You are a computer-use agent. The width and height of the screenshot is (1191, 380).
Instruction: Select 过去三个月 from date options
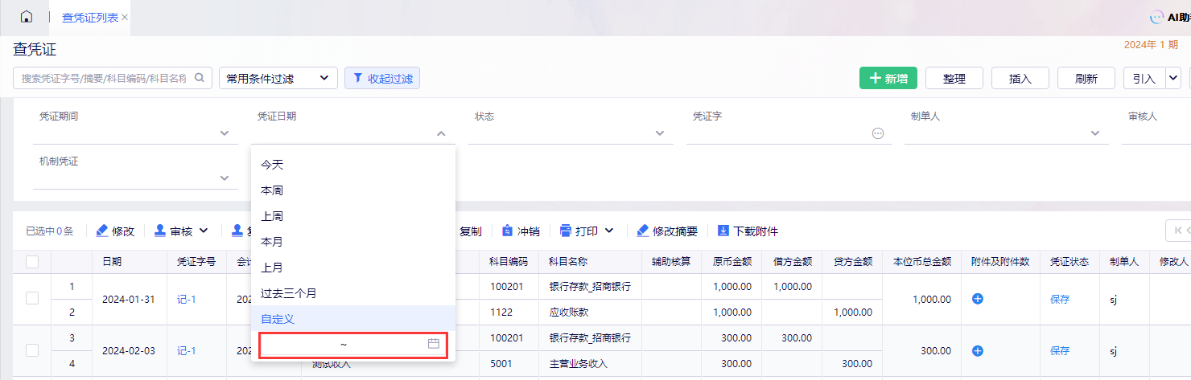pyautogui.click(x=289, y=293)
